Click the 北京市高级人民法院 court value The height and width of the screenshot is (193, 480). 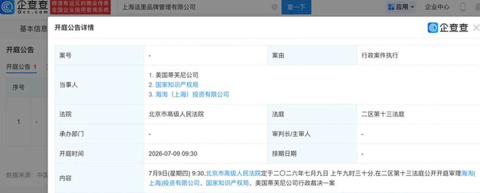(x=176, y=114)
